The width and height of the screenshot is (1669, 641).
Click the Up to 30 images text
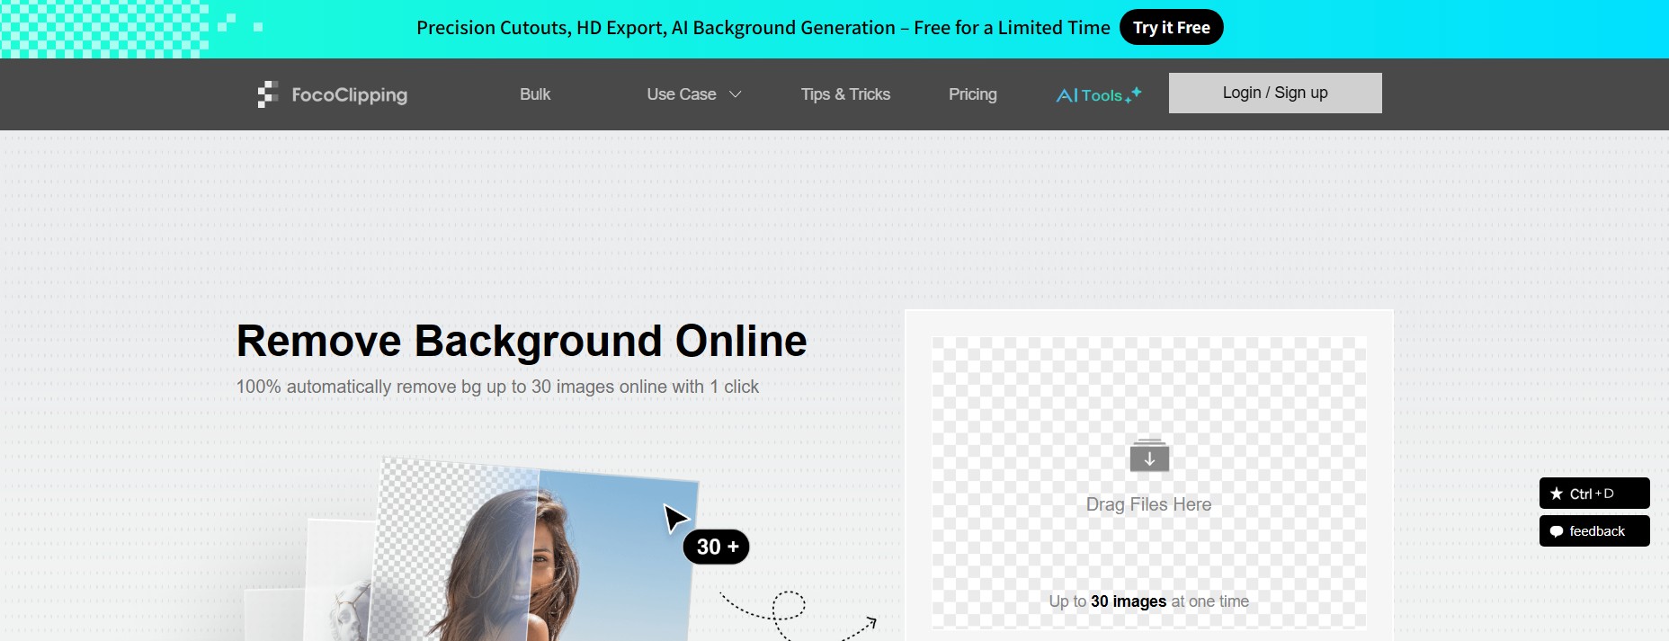[x=1148, y=601]
